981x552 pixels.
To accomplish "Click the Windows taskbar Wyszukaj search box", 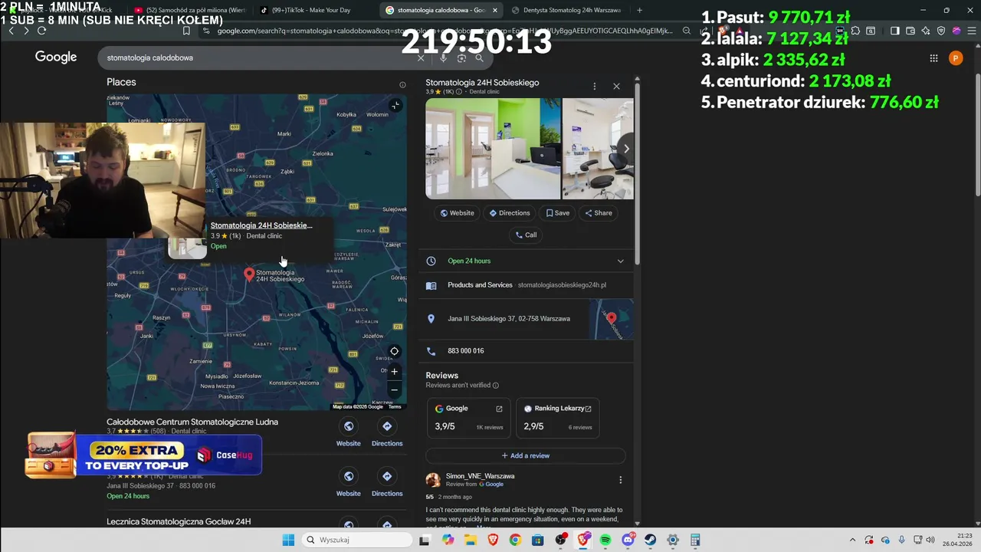I will point(358,540).
